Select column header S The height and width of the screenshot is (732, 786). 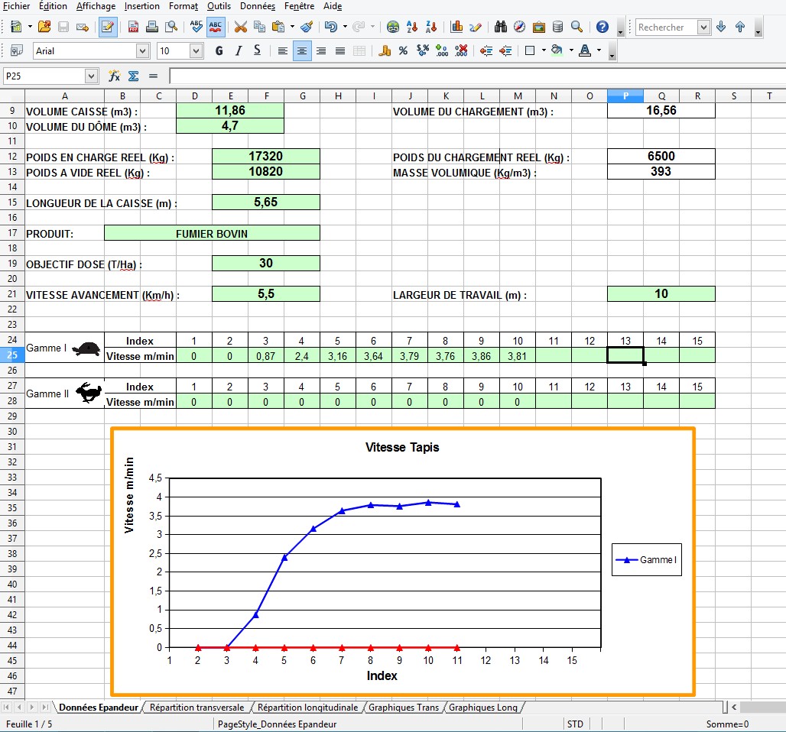click(733, 96)
